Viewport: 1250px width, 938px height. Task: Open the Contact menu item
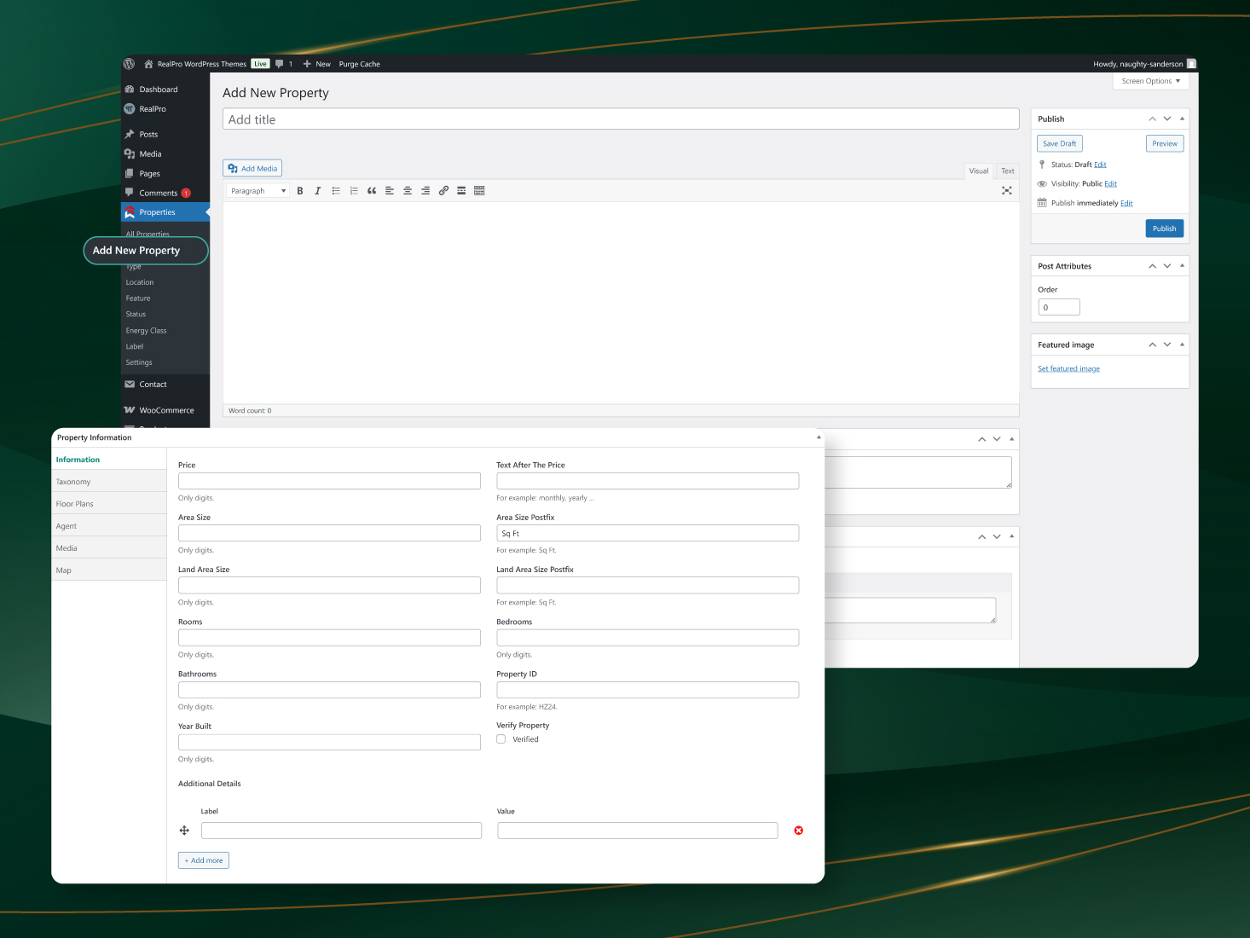click(153, 385)
